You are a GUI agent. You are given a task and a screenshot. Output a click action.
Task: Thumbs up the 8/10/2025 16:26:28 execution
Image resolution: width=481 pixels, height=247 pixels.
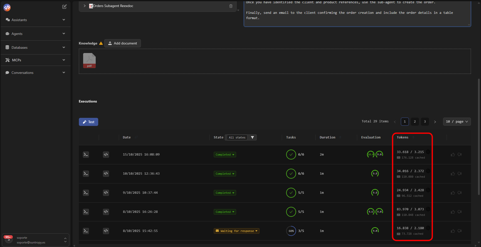point(453,212)
